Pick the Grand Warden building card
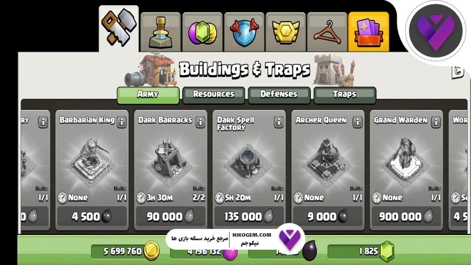The height and width of the screenshot is (265, 471). click(407, 170)
